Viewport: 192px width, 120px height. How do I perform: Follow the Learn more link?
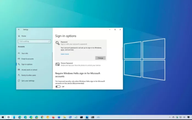pyautogui.click(x=65, y=54)
